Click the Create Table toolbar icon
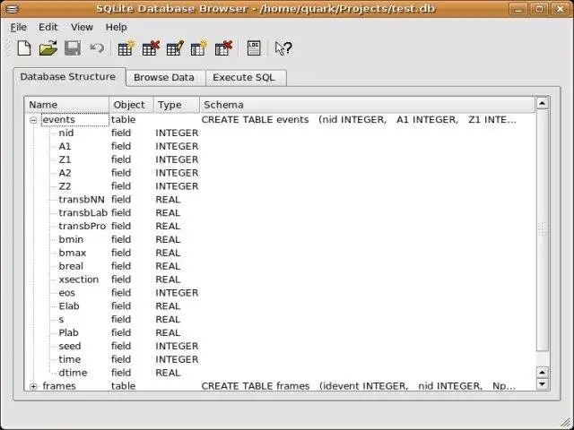This screenshot has height=430, width=574. [x=126, y=48]
